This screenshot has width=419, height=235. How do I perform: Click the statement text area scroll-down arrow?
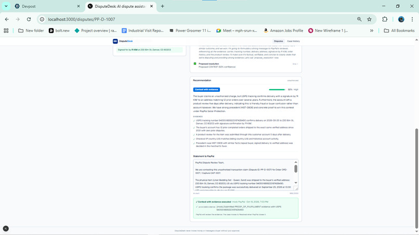296,183
